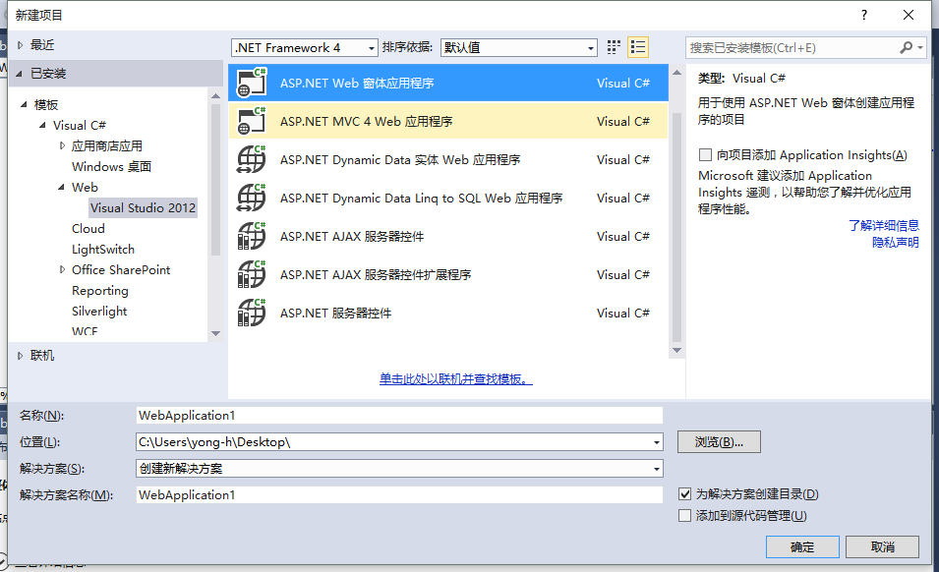Click the ASP.NET MVC 4 Web 应用程序 icon
The width and height of the screenshot is (939, 572).
(x=252, y=122)
